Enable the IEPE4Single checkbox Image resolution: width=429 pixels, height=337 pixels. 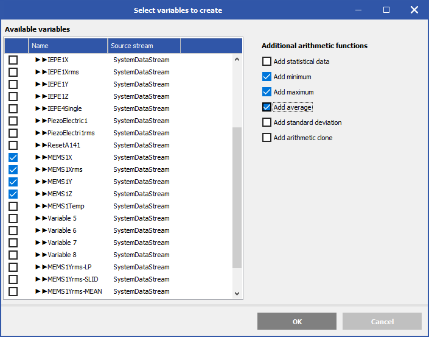coord(13,108)
